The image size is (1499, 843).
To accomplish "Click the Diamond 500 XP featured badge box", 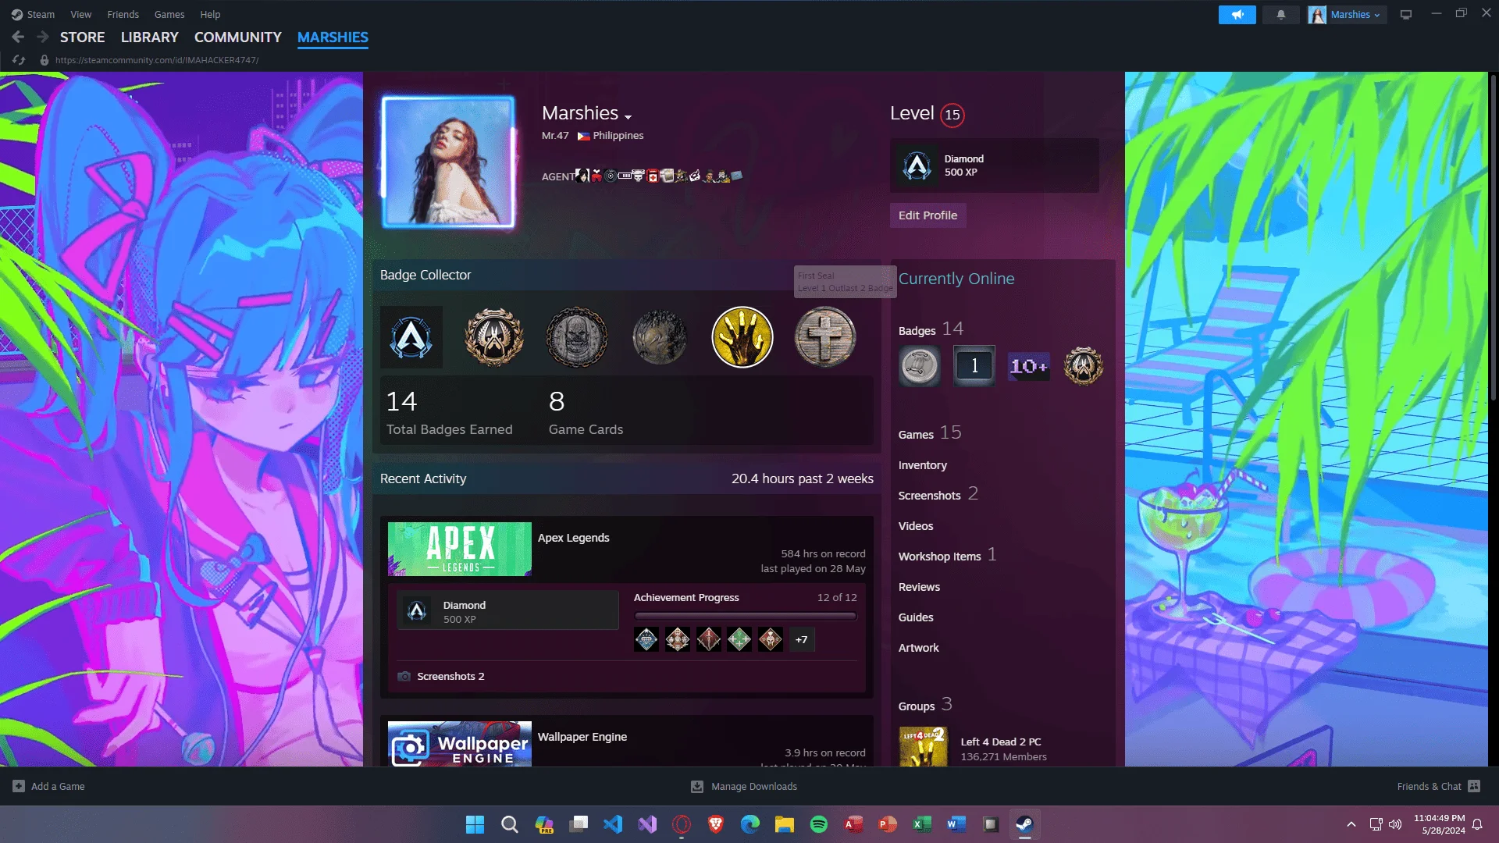I will pos(994,165).
